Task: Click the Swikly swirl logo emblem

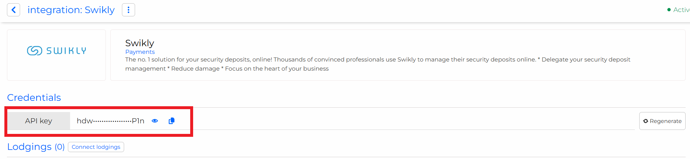Action: (35, 51)
